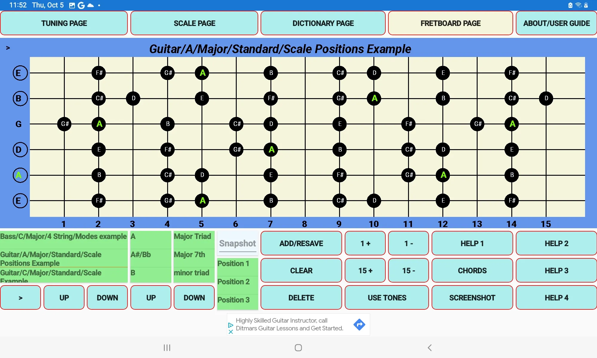The width and height of the screenshot is (597, 358).
Task: Toggle the D string label circle
Action: point(20,149)
